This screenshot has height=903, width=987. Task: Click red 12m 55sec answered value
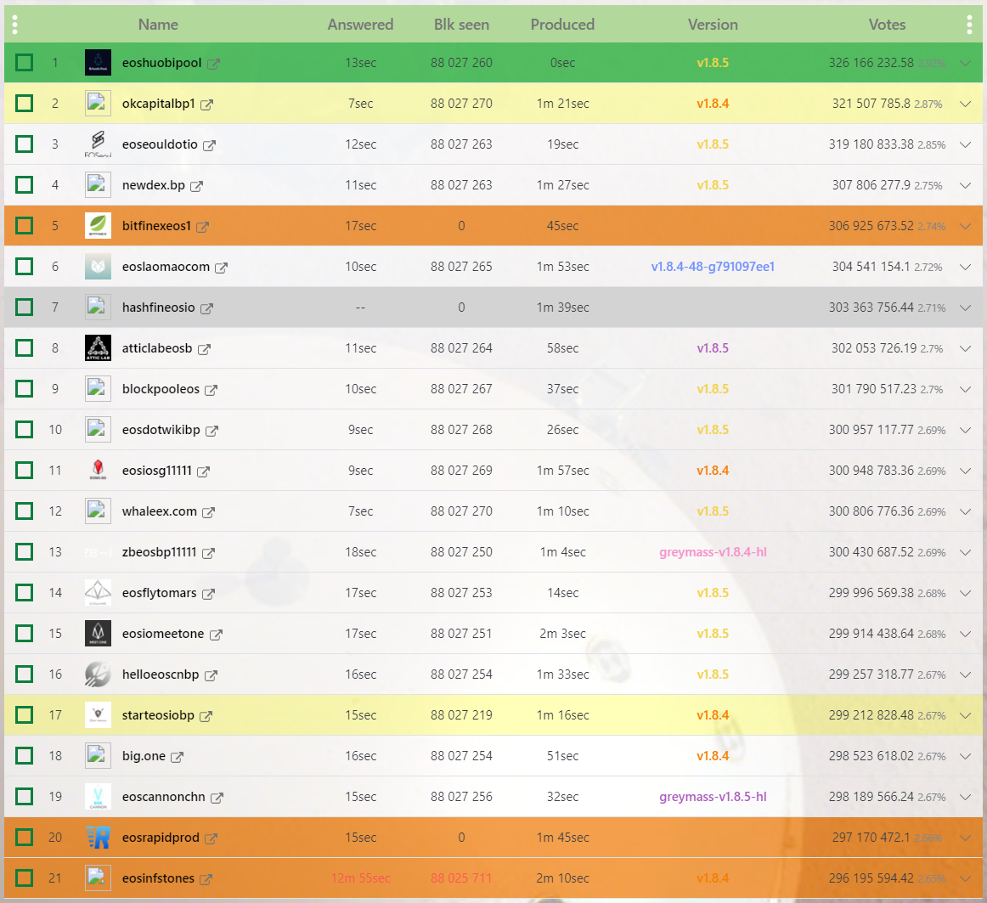click(x=360, y=878)
